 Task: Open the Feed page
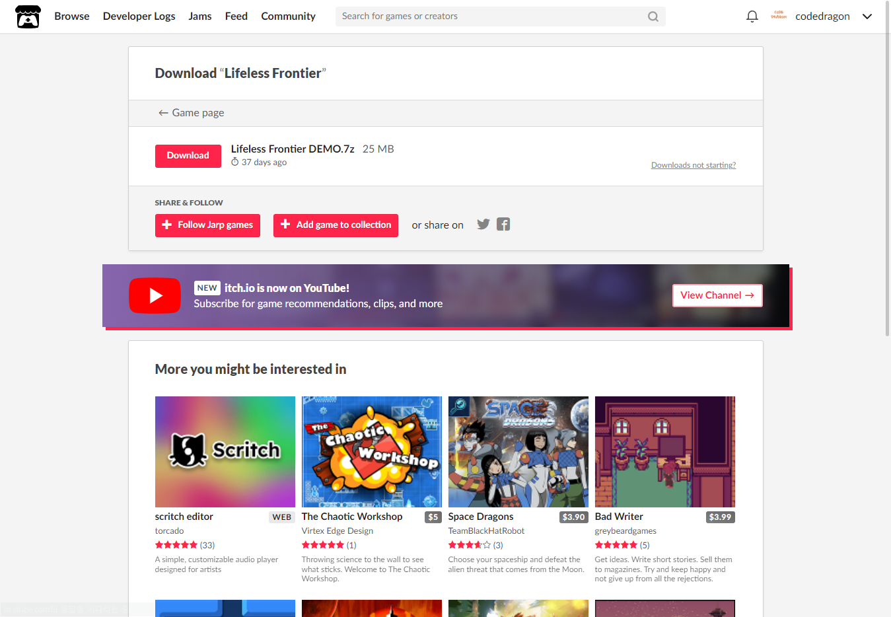tap(236, 17)
